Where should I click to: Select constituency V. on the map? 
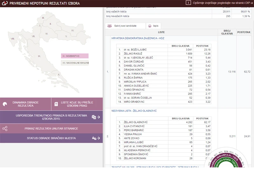(x=66, y=36)
